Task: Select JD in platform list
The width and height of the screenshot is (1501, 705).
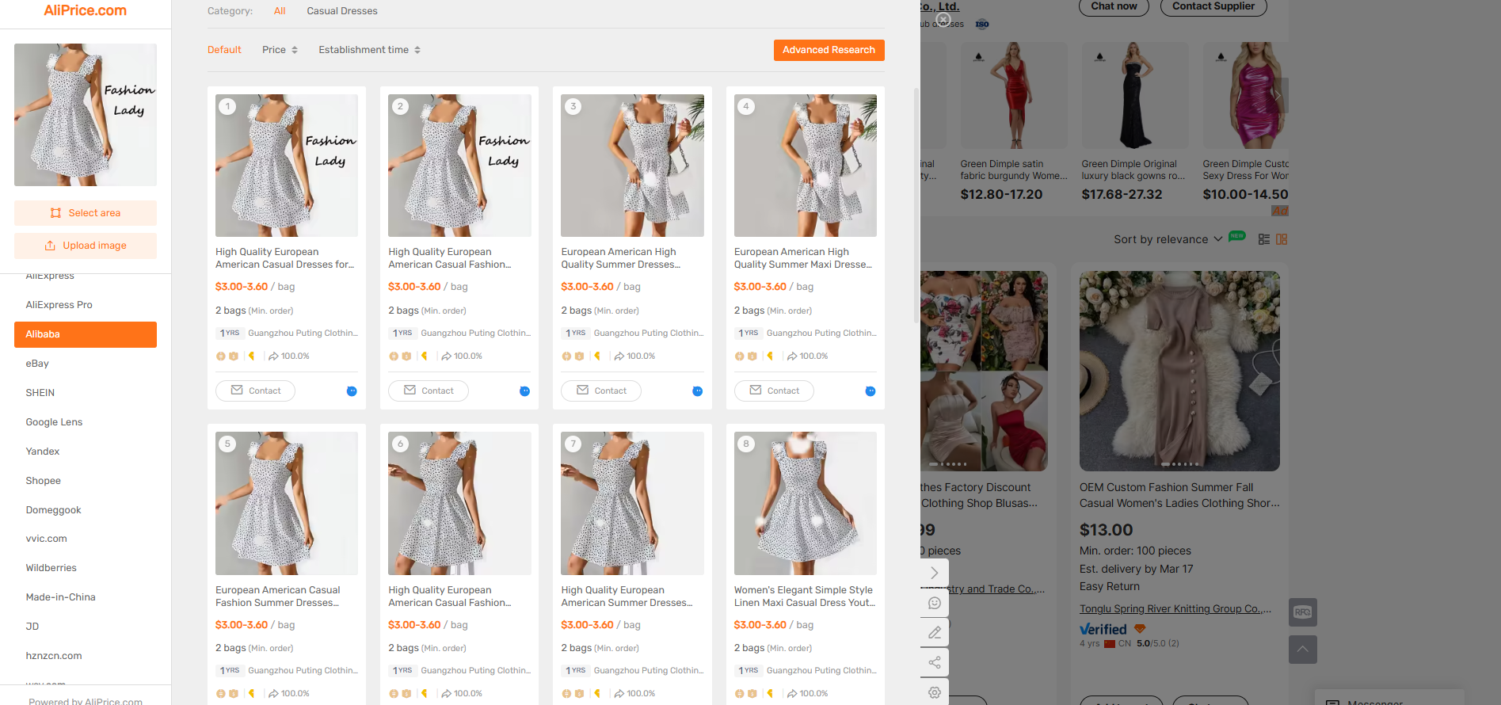Action: pyautogui.click(x=86, y=627)
